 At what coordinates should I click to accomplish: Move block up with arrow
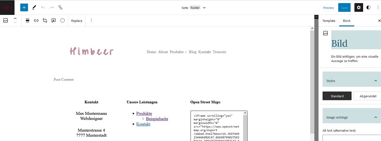coord(15,19)
